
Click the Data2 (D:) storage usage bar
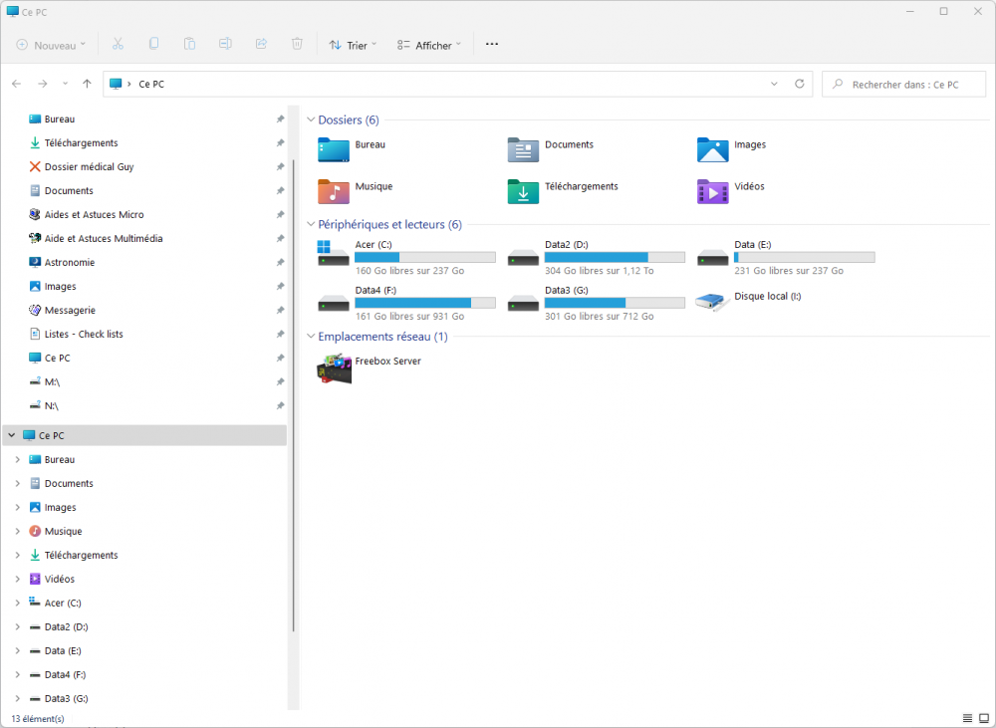[x=615, y=258]
